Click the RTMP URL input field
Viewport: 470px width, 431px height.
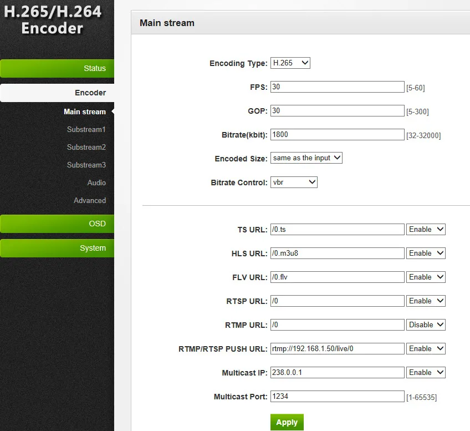coord(337,325)
